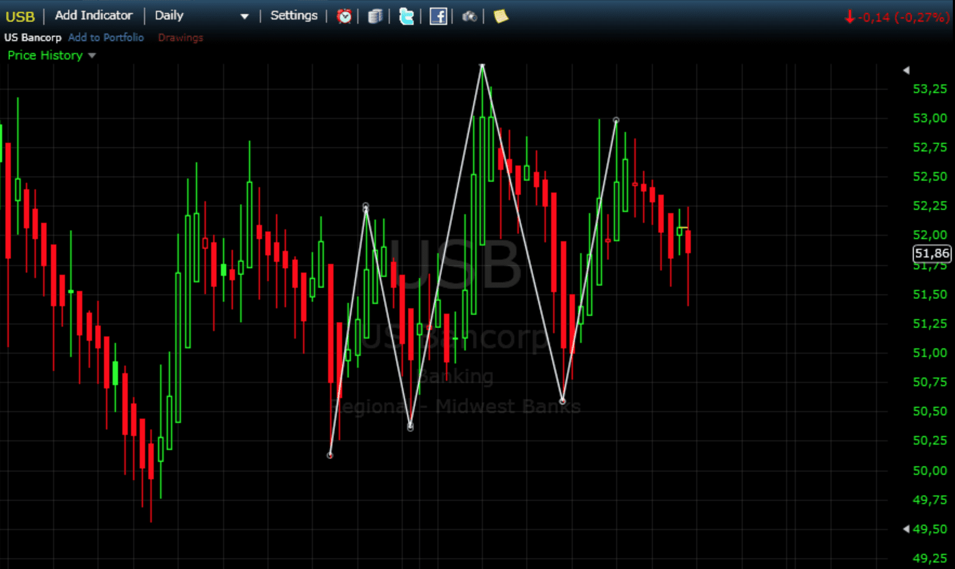
Task: Share chart via the Facebook icon
Action: tap(438, 16)
